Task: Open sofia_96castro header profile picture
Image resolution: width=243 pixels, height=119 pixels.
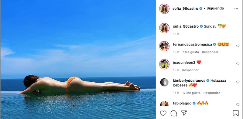Action: tap(164, 9)
